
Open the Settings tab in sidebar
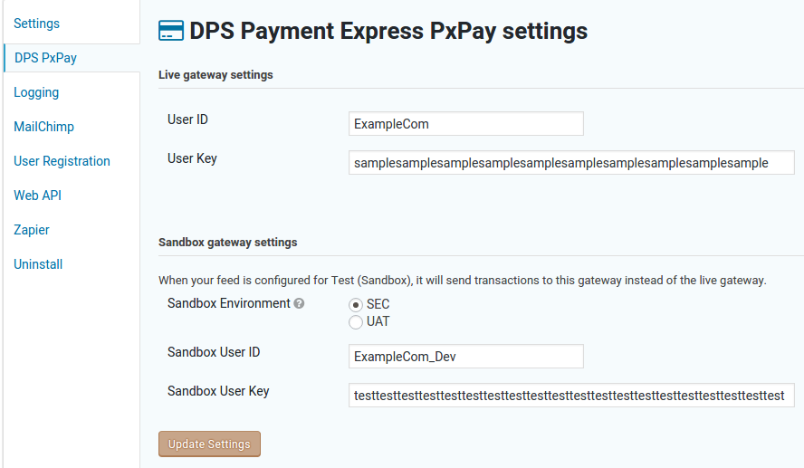pyautogui.click(x=36, y=24)
